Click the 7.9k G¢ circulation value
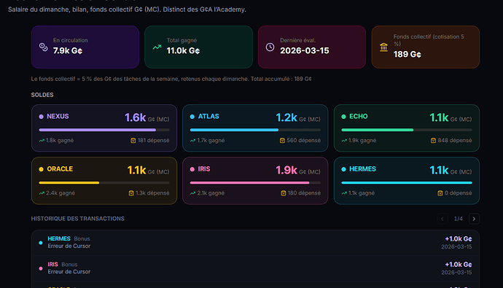503x288 pixels. pos(68,50)
